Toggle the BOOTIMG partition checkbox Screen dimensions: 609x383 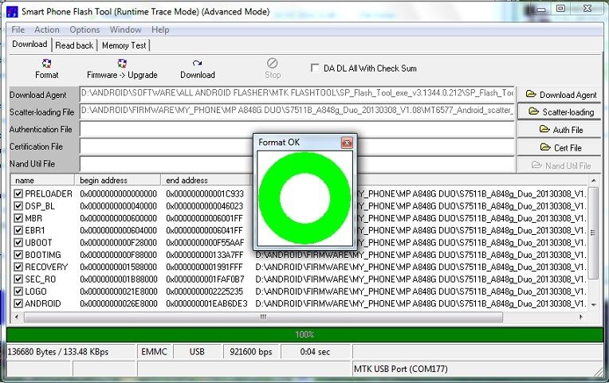18,255
